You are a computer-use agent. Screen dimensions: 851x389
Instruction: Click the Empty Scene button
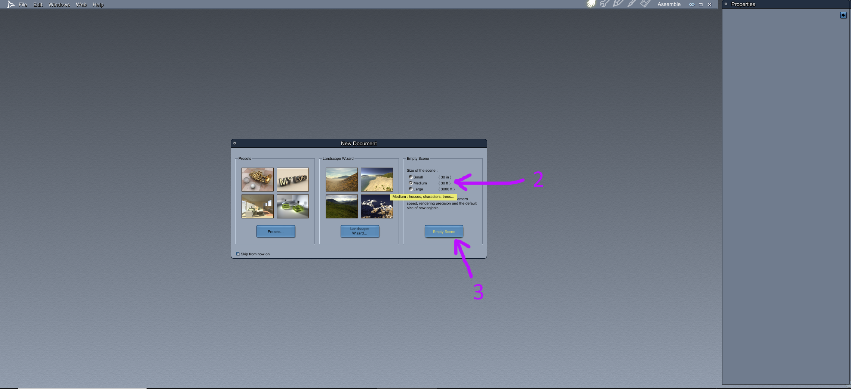[444, 231]
